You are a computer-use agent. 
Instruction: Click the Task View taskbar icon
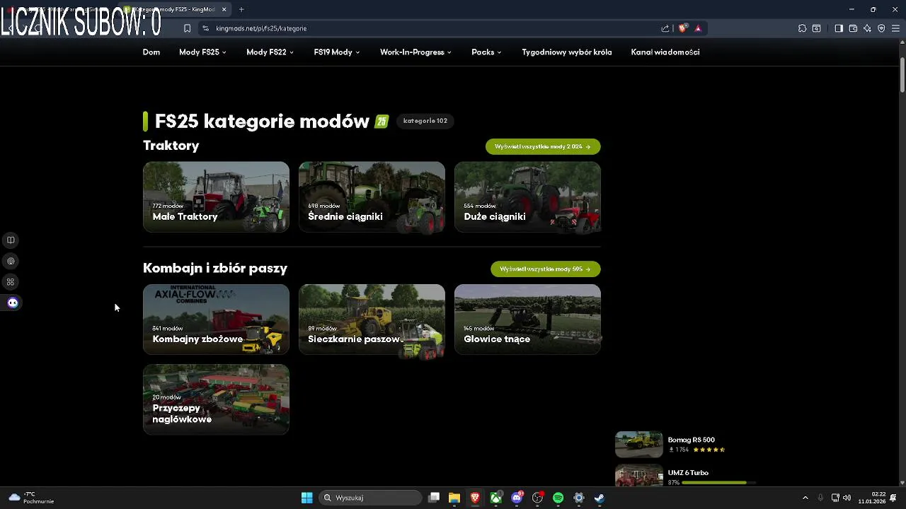coord(434,498)
